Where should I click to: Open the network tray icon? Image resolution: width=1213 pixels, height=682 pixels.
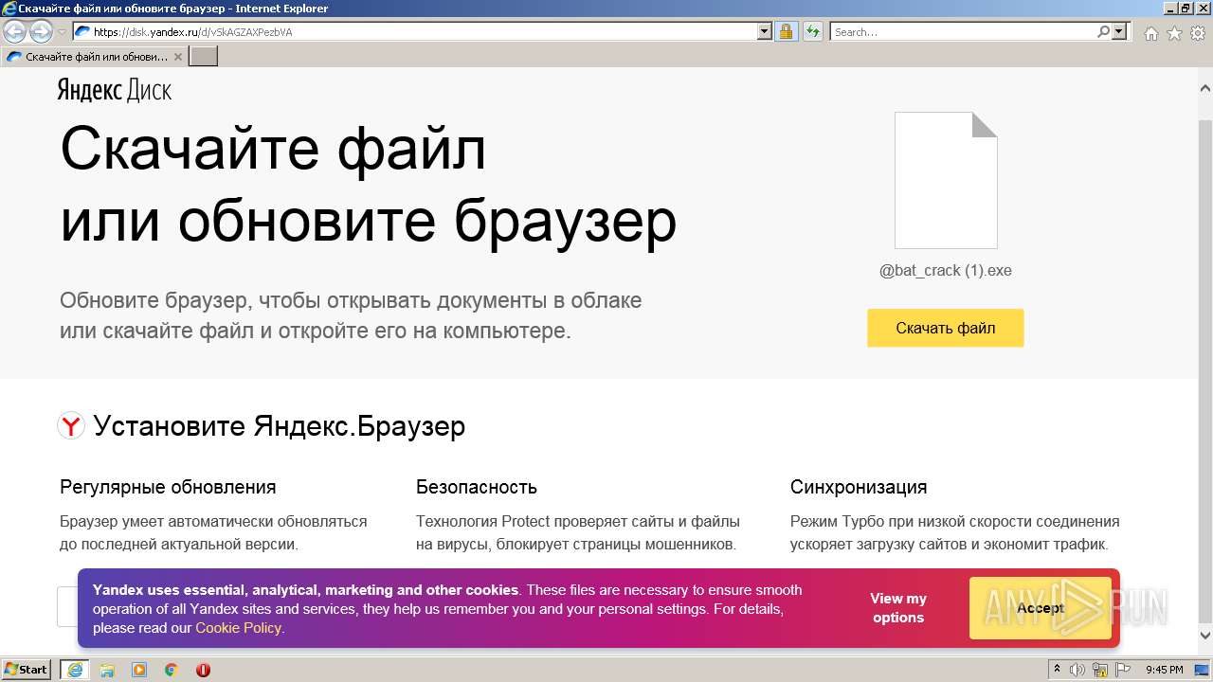click(x=1100, y=670)
